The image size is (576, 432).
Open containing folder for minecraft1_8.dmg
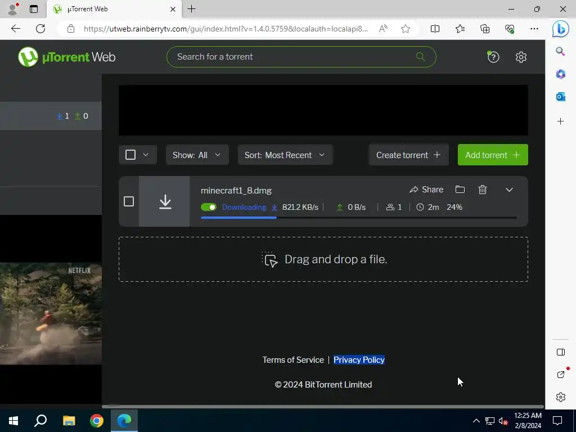click(460, 190)
